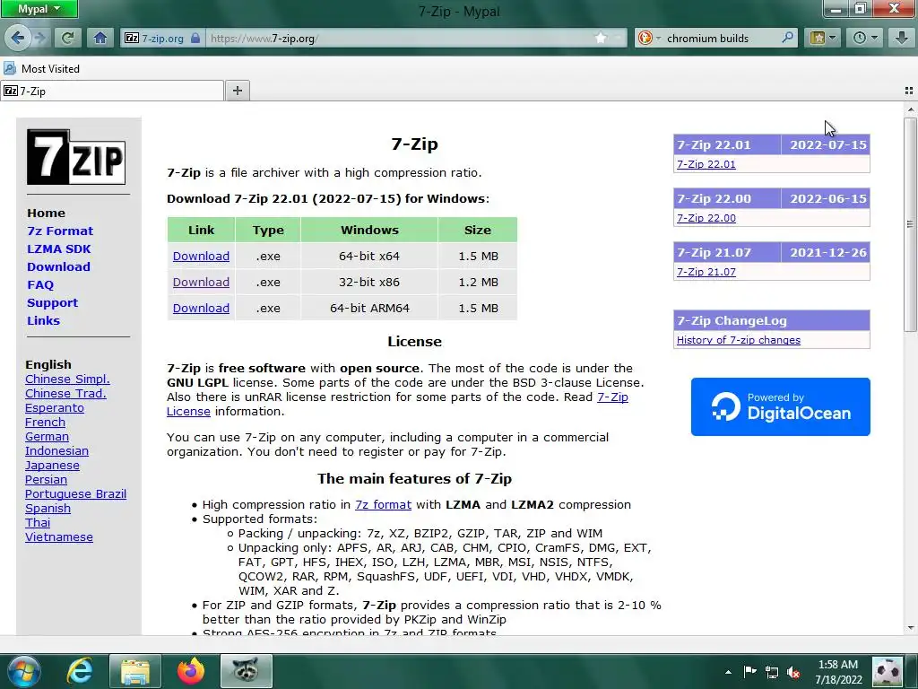Click the vertical scrollbar thumb
Screen dimensions: 918x689
pos(911,224)
